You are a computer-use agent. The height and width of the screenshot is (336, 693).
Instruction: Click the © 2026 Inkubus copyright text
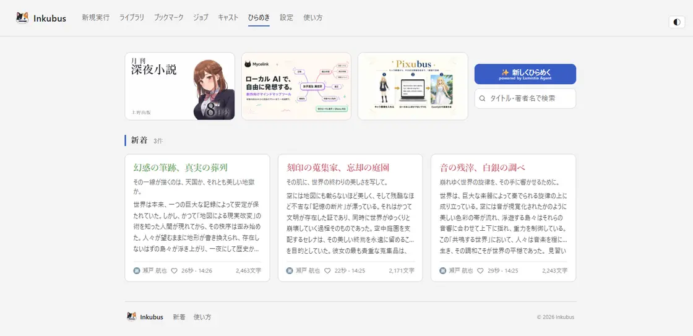[x=556, y=317]
